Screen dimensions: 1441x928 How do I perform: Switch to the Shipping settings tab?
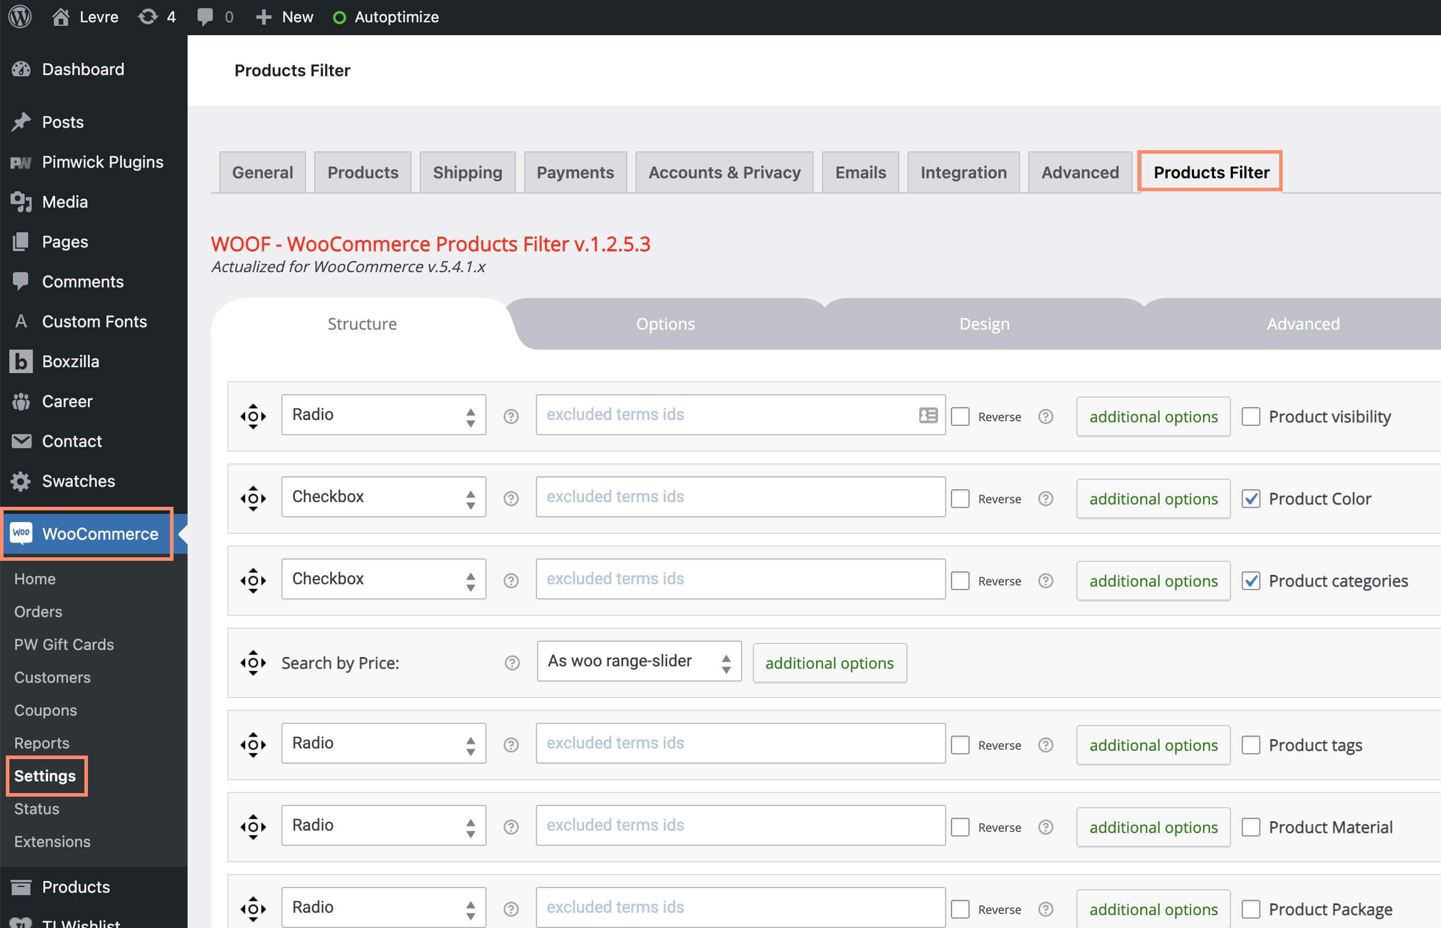point(467,172)
